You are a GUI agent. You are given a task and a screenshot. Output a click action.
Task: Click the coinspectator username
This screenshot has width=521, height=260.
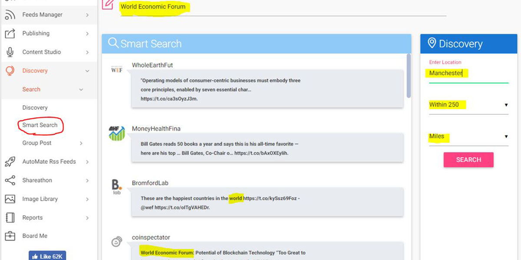[151, 237]
